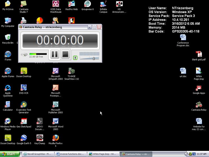
Task: Select the Microsoft Word 2003 shortcut
Action: point(56,124)
